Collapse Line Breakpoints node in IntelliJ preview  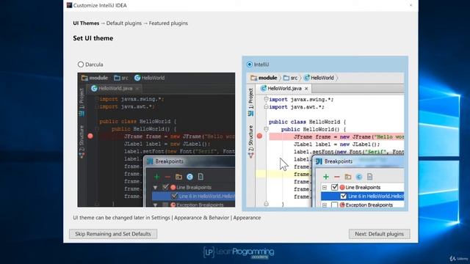point(325,188)
